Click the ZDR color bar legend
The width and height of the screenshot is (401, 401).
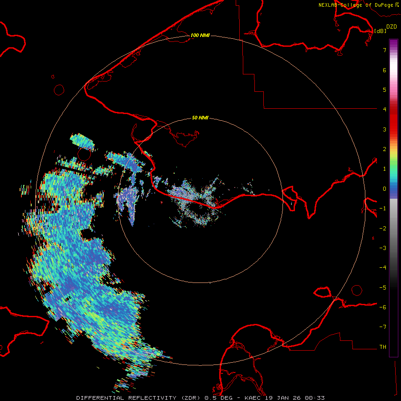coord(393,198)
